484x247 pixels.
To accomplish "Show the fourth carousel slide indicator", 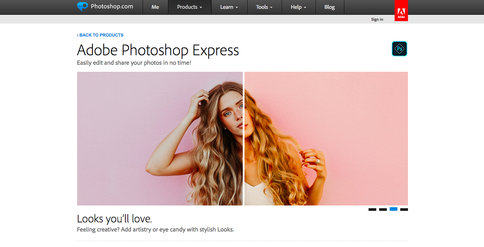I will 404,209.
